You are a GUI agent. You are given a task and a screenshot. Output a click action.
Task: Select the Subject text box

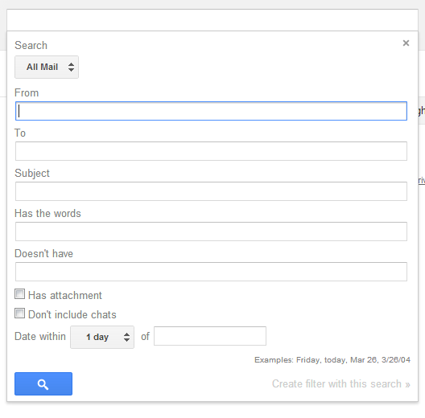(211, 191)
